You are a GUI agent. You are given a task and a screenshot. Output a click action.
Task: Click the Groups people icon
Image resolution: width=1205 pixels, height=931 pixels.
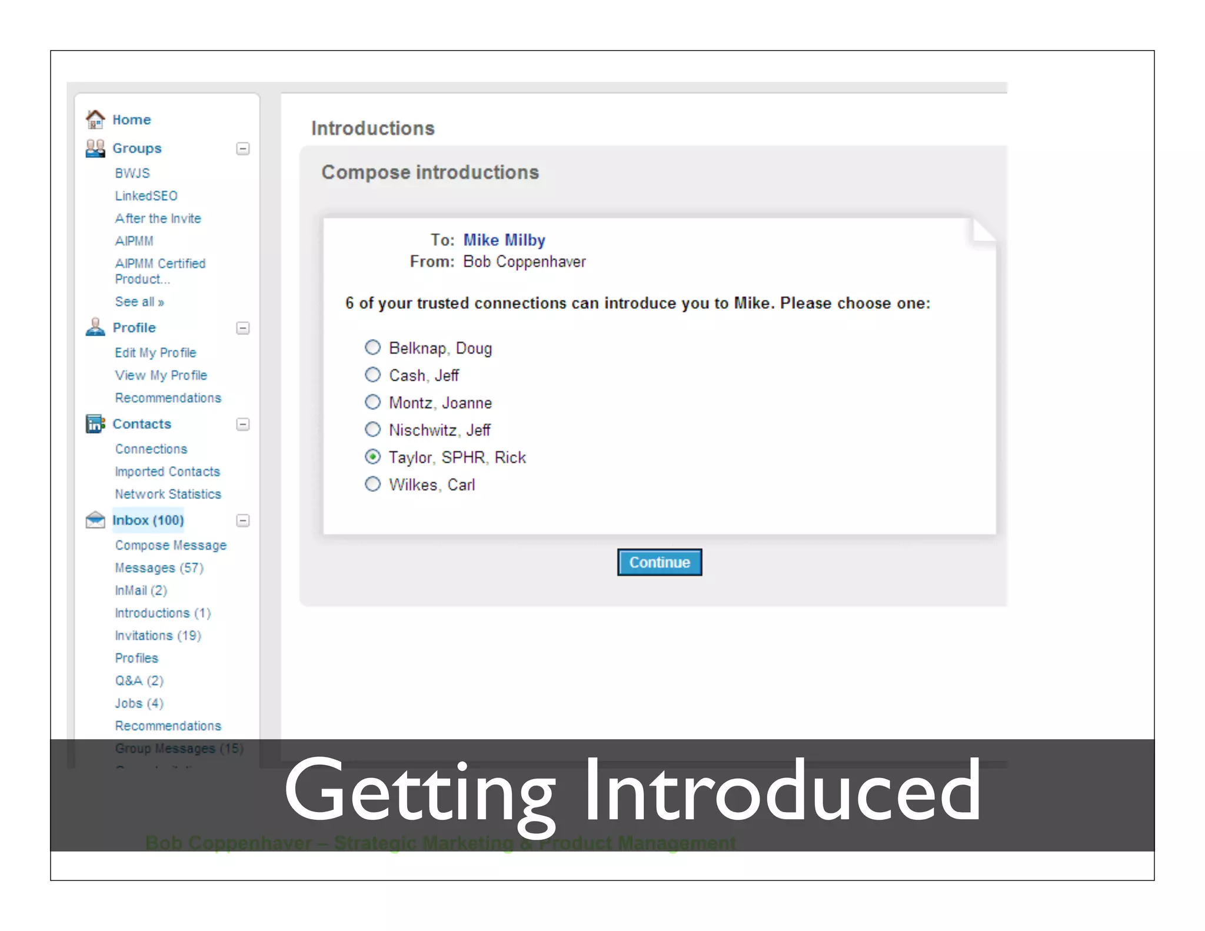95,148
